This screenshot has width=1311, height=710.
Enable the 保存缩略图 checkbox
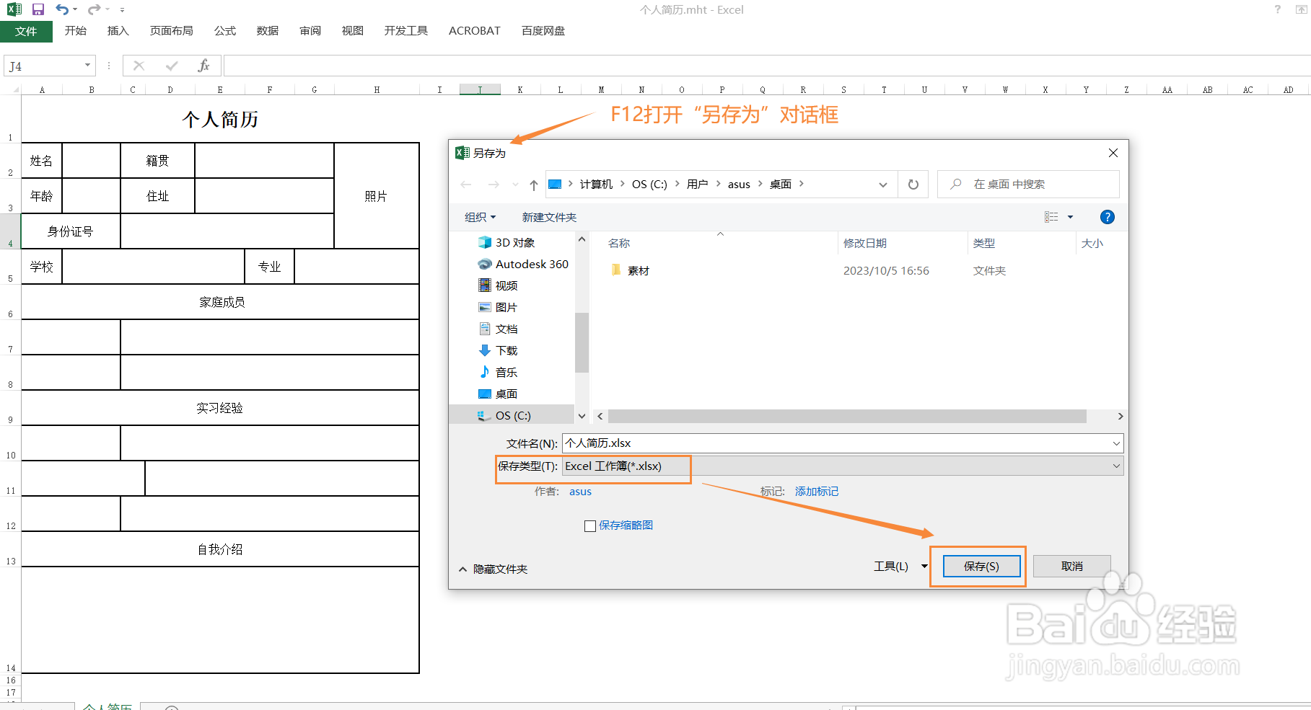pos(590,525)
